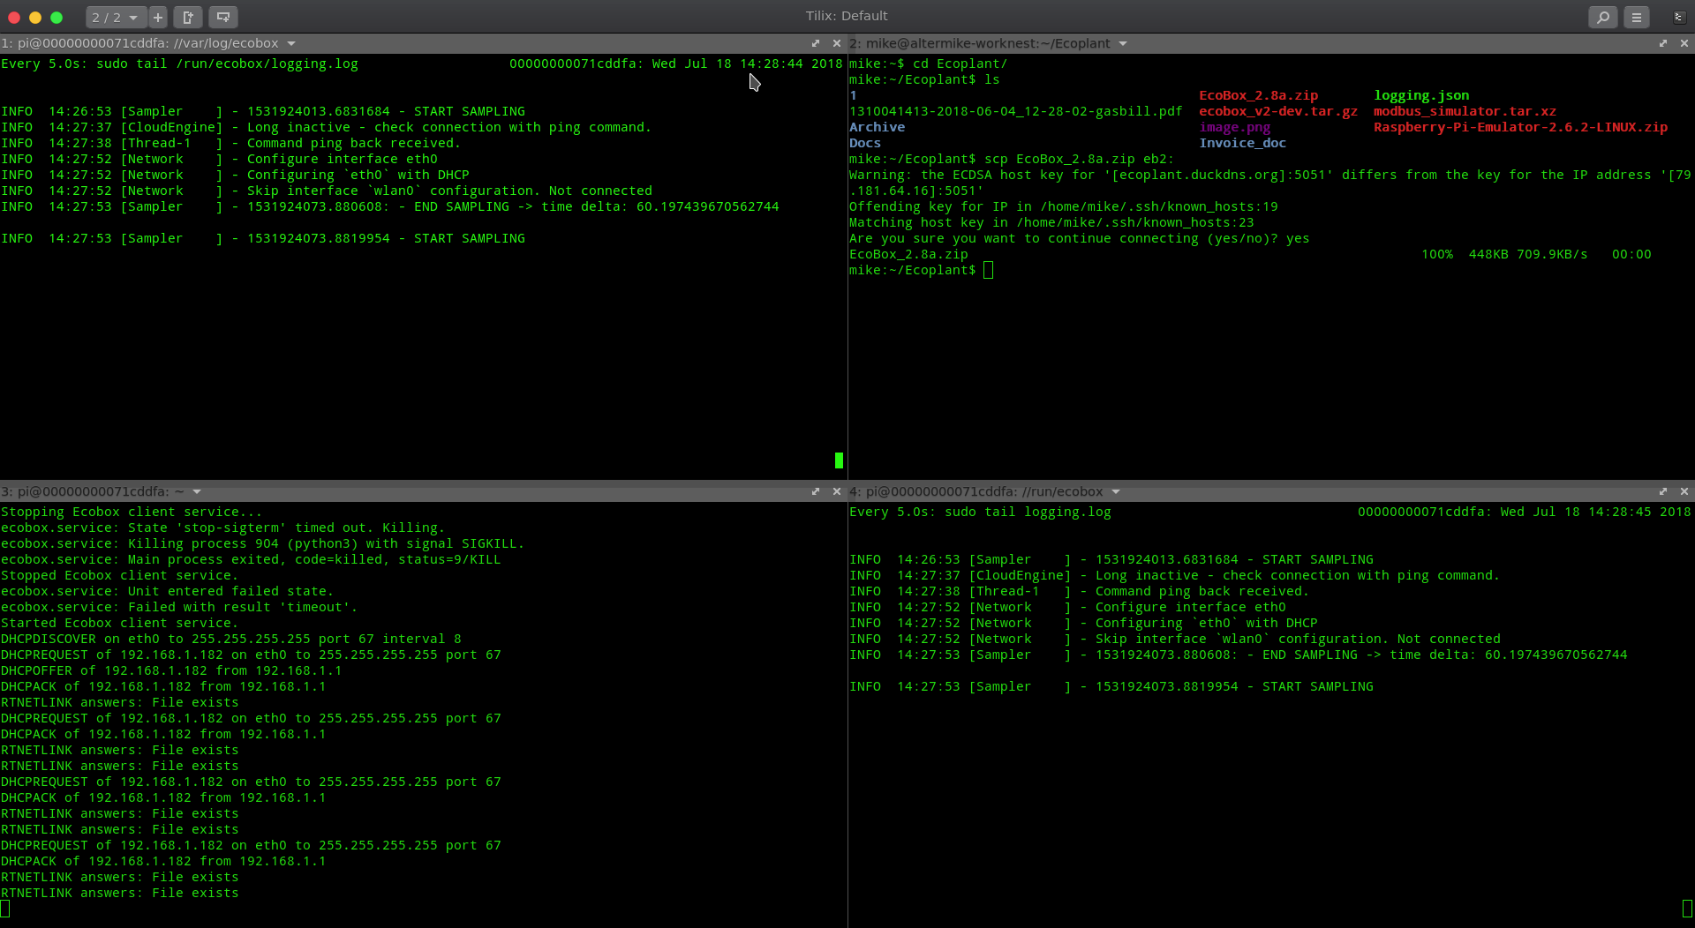Click terminal 1 'Long inactive - check connection' log line
1695x928 pixels.
[x=326, y=127]
